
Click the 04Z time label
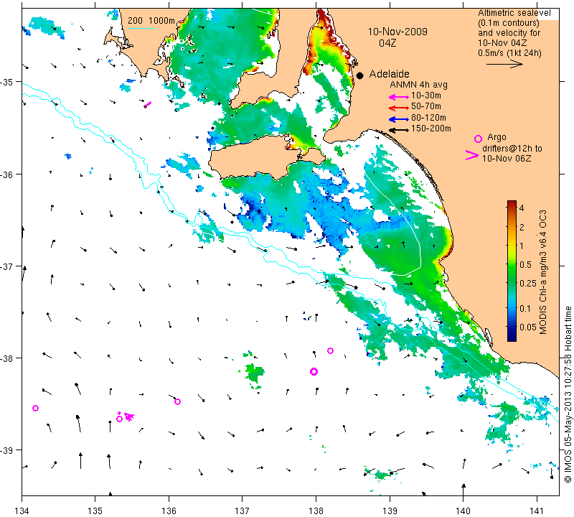(387, 43)
